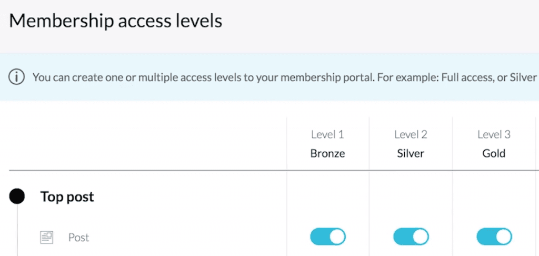Select the Post item label
The width and height of the screenshot is (539, 256).
coord(79,238)
